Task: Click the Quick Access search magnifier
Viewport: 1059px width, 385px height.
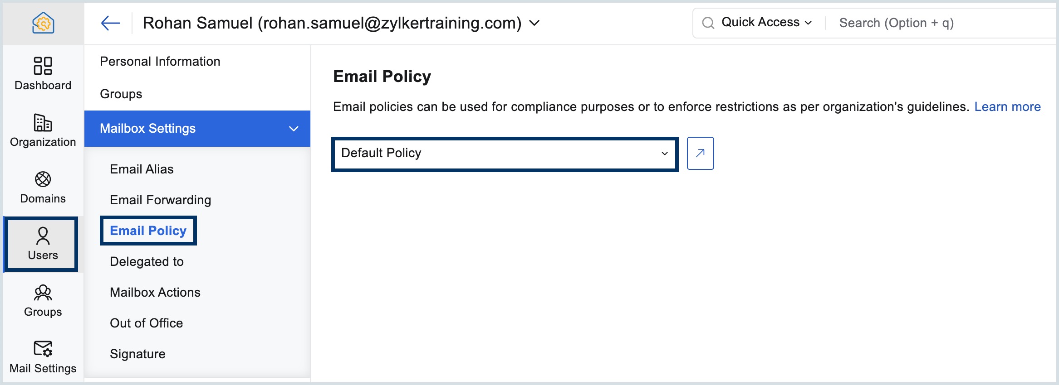Action: tap(707, 22)
